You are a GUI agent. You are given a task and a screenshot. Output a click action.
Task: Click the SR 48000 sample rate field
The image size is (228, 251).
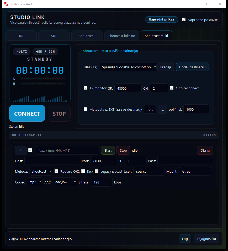tap(128, 88)
